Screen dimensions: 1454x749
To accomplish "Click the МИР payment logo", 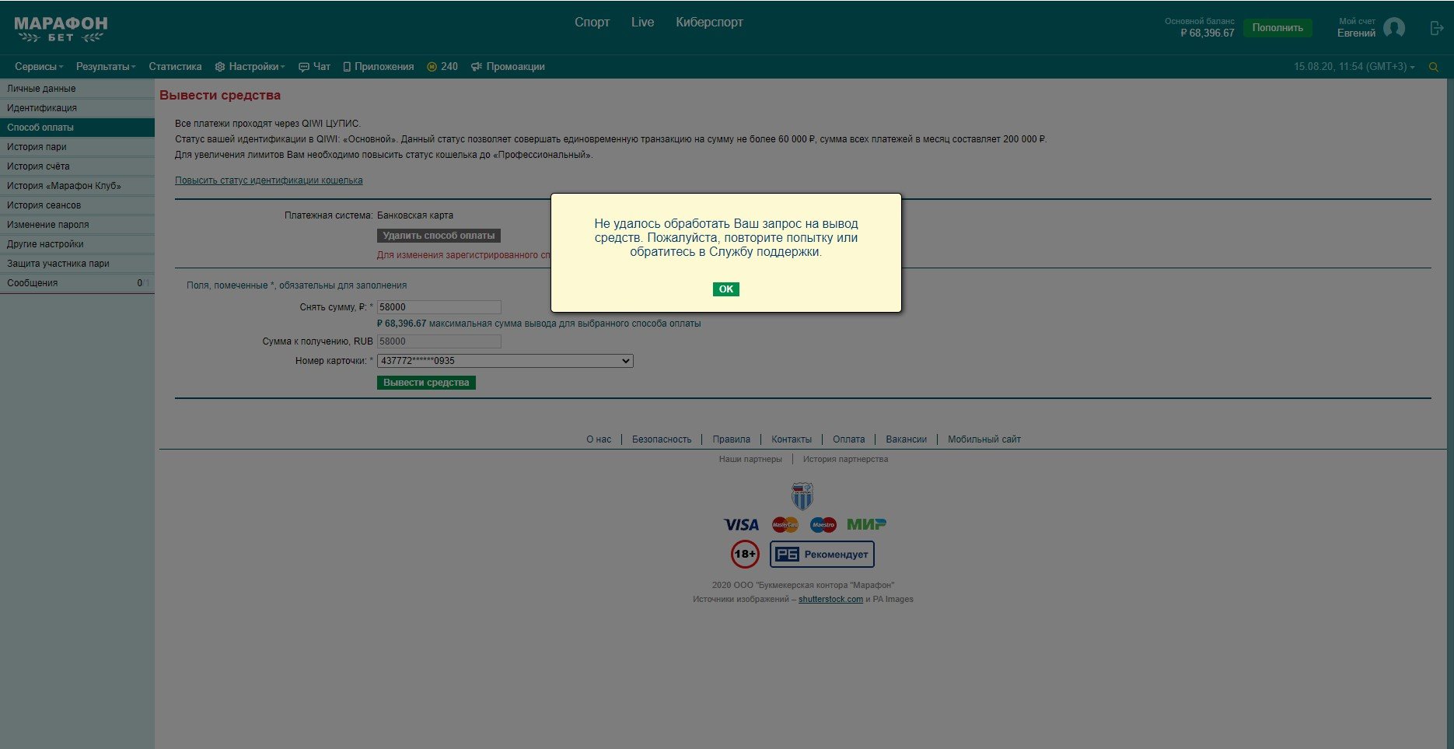I will 866,525.
